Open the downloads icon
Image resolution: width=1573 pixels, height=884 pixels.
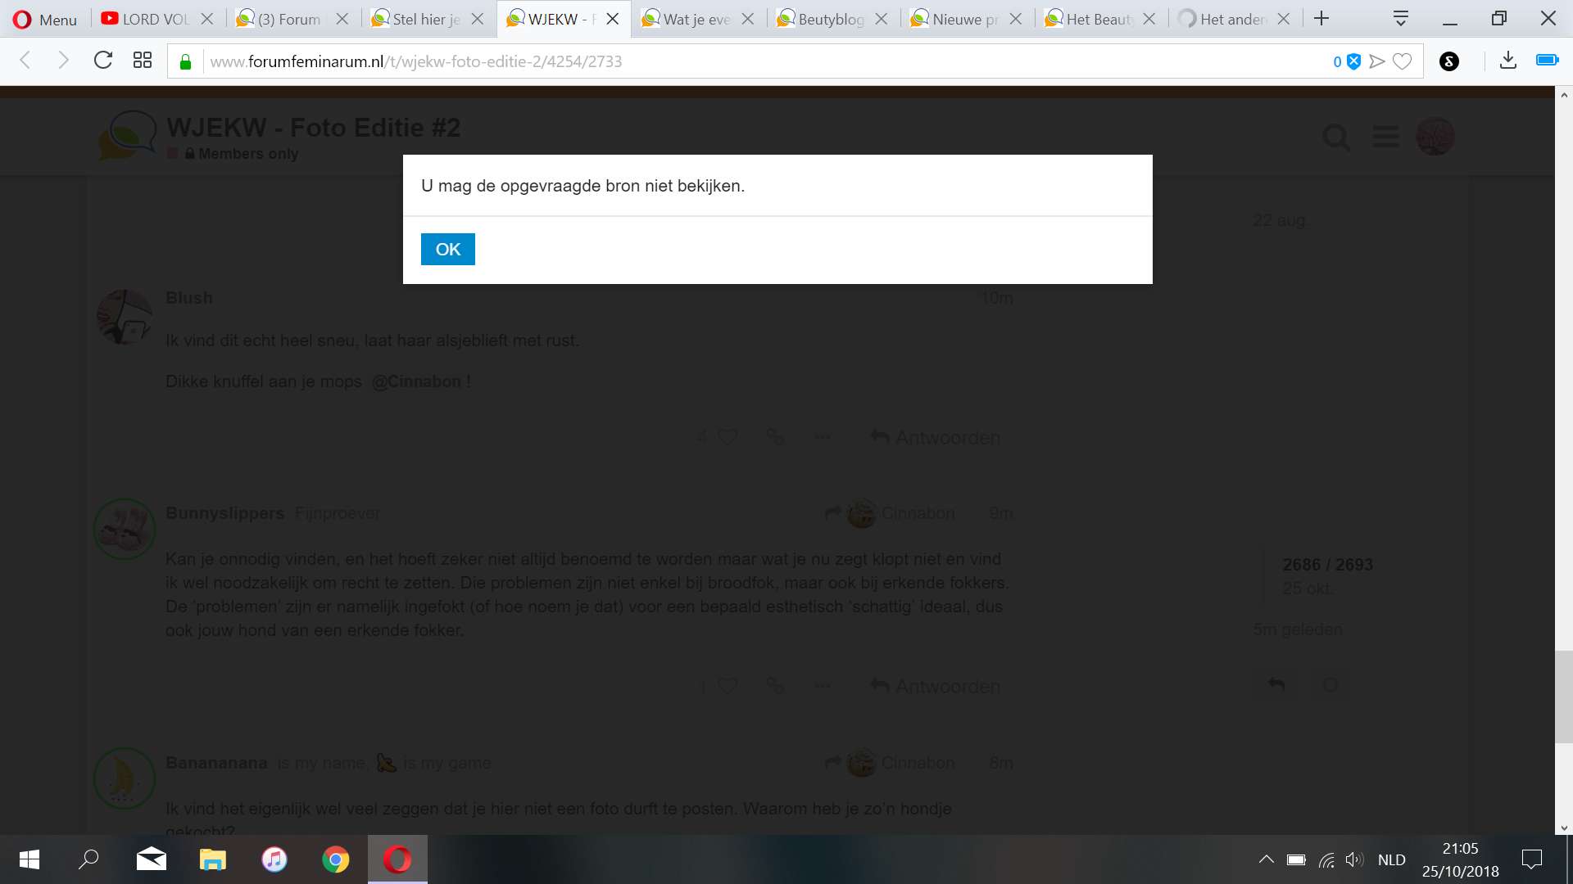coord(1507,61)
